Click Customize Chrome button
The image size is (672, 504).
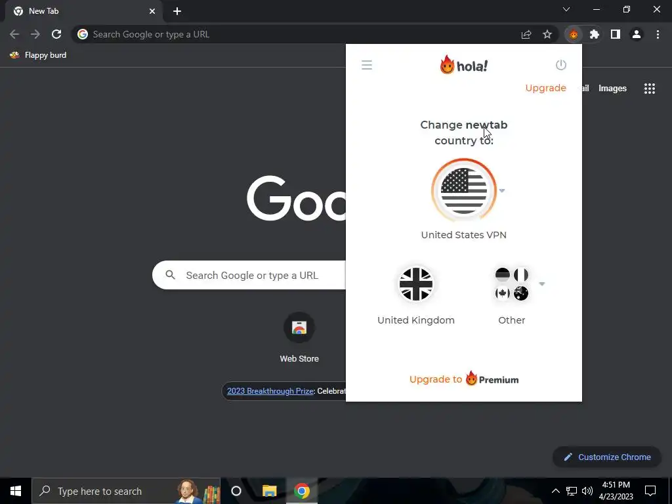pyautogui.click(x=607, y=457)
